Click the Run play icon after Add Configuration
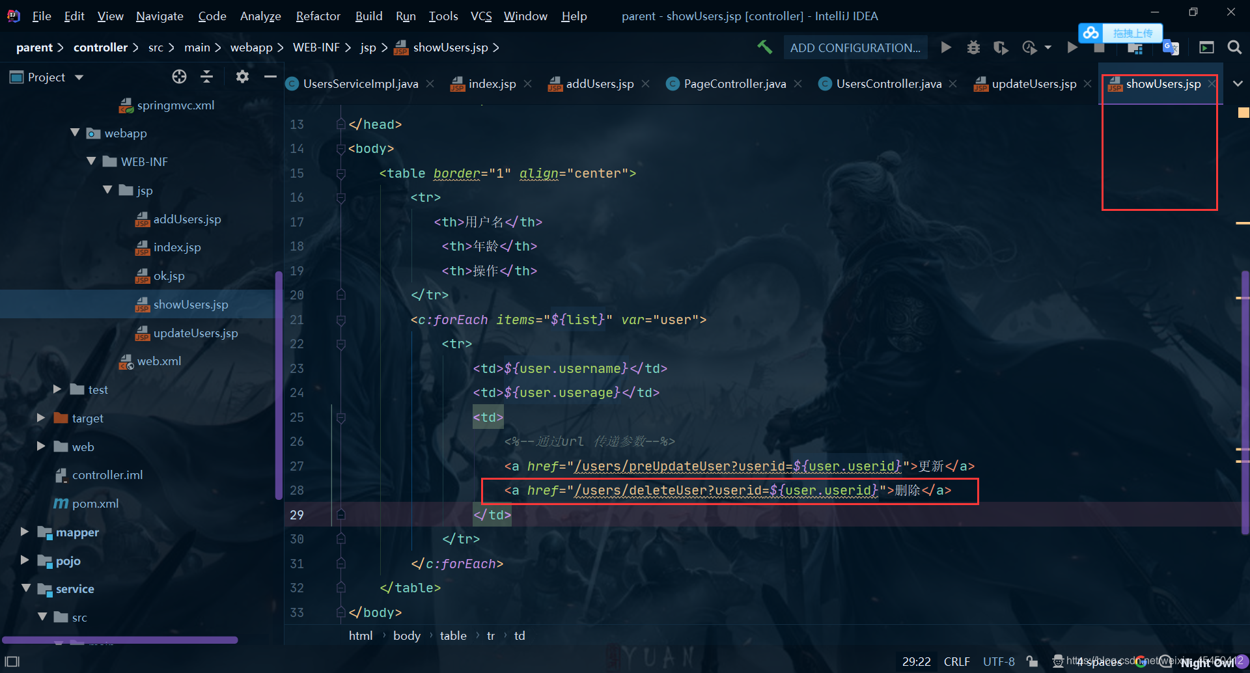Screen dimensions: 1250x673 (x=946, y=48)
